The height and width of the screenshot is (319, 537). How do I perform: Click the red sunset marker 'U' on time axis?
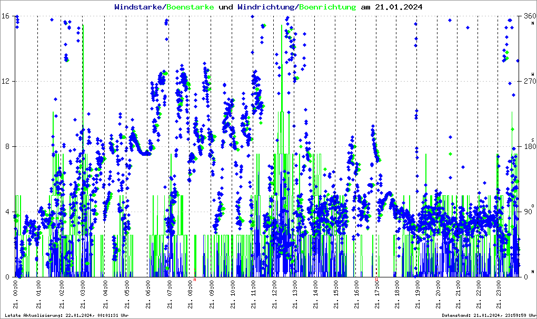click(377, 280)
